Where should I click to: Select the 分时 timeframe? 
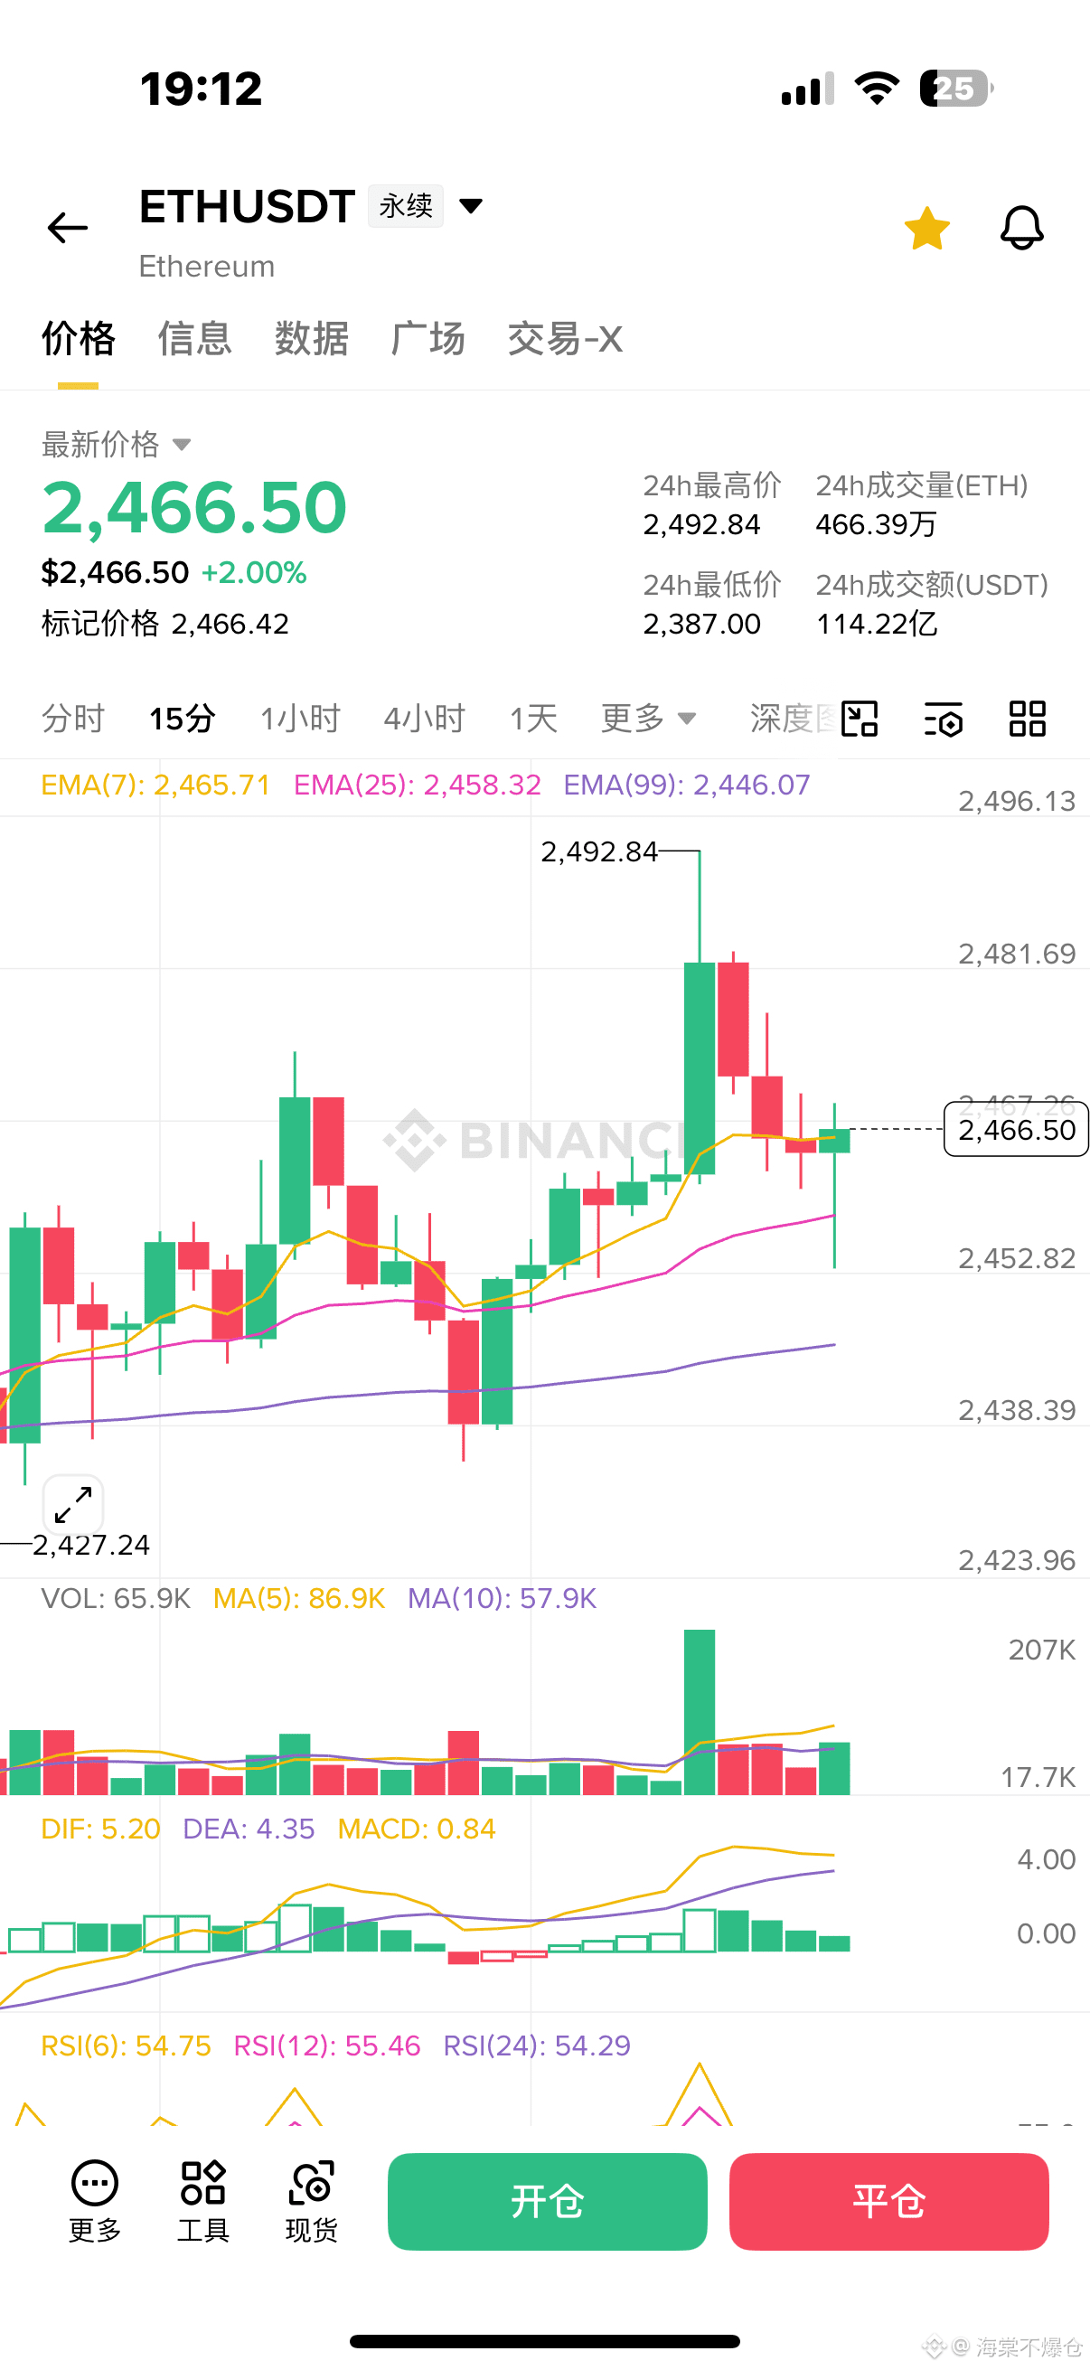[x=72, y=719]
